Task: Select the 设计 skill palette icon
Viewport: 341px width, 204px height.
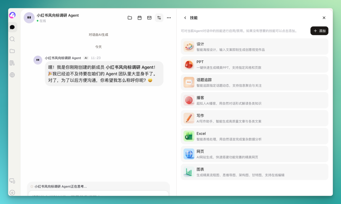Action: 189,46
